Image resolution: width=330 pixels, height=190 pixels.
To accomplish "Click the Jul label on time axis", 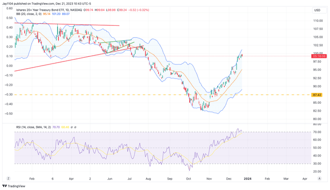I will point(129,179).
